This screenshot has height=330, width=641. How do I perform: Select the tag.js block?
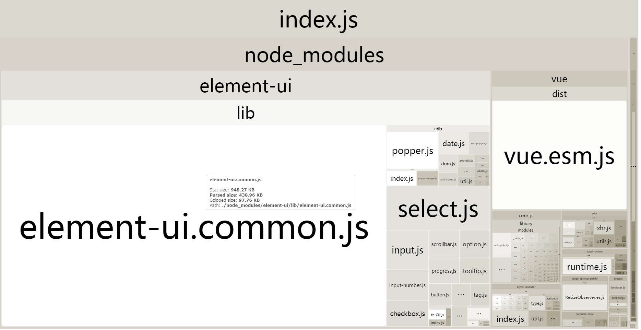[x=480, y=295]
